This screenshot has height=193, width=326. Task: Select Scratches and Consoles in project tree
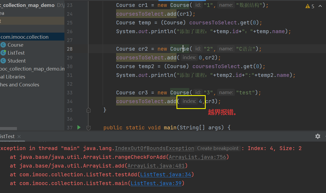tap(20, 85)
